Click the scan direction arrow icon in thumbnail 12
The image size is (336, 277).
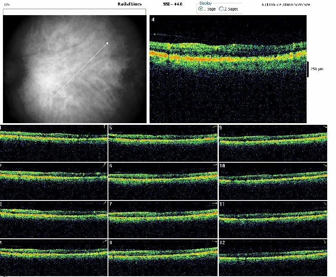(325, 243)
